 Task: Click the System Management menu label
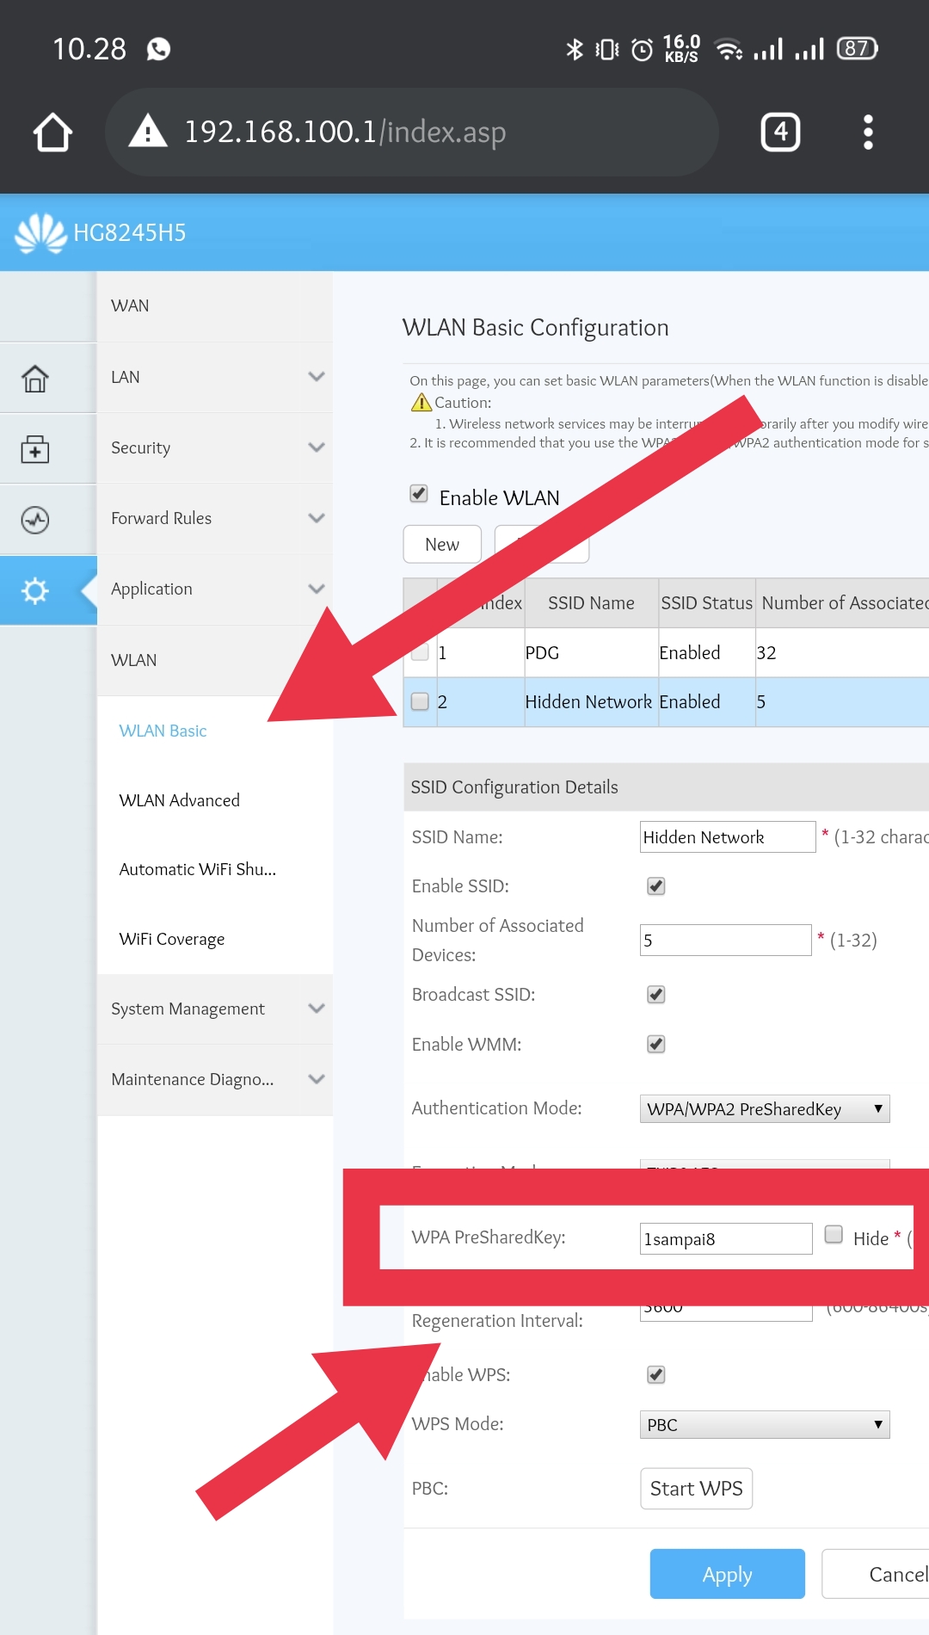188,1009
